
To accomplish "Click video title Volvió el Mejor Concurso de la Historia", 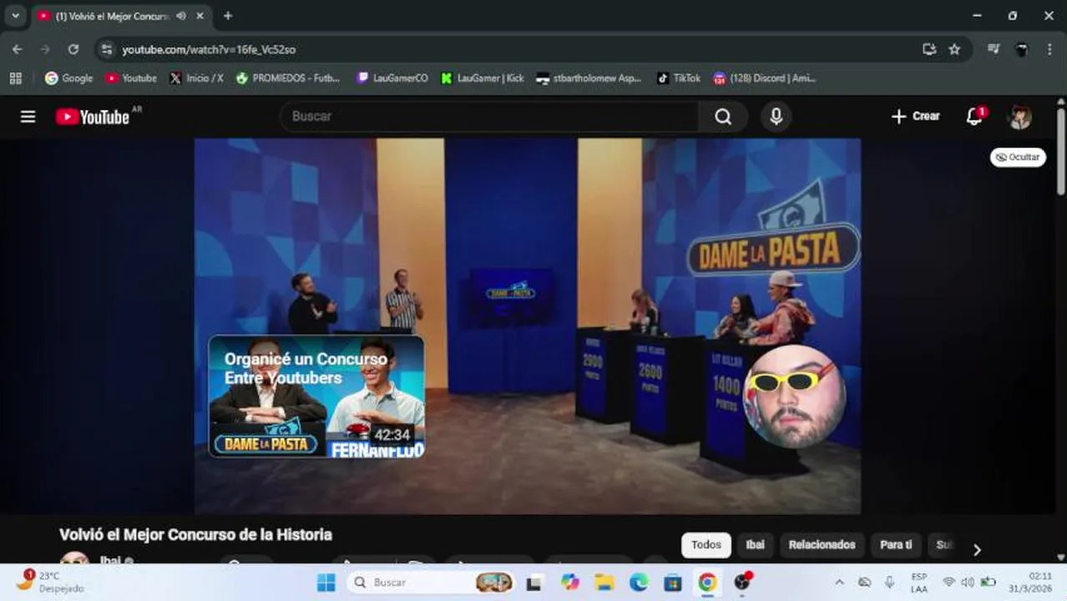I will click(x=195, y=535).
